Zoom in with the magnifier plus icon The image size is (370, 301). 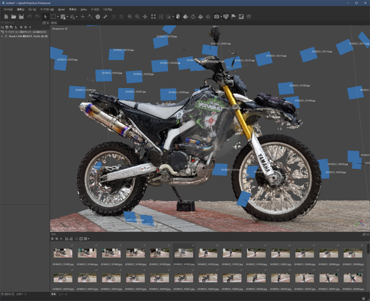pyautogui.click(x=130, y=17)
